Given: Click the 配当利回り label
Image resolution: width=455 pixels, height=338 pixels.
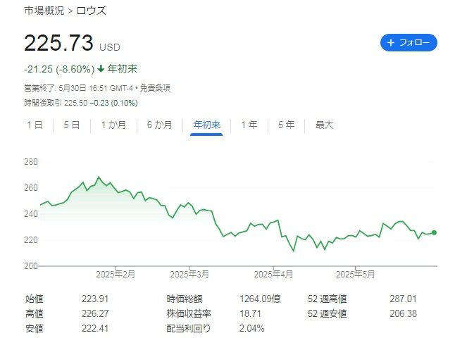Looking at the screenshot, I should pos(188,328).
